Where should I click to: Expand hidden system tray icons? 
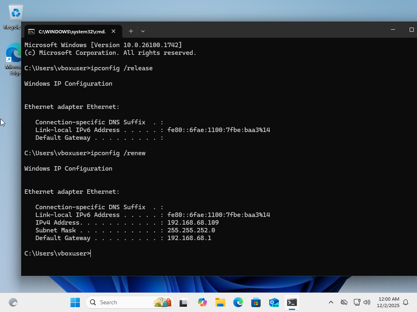pos(331,302)
